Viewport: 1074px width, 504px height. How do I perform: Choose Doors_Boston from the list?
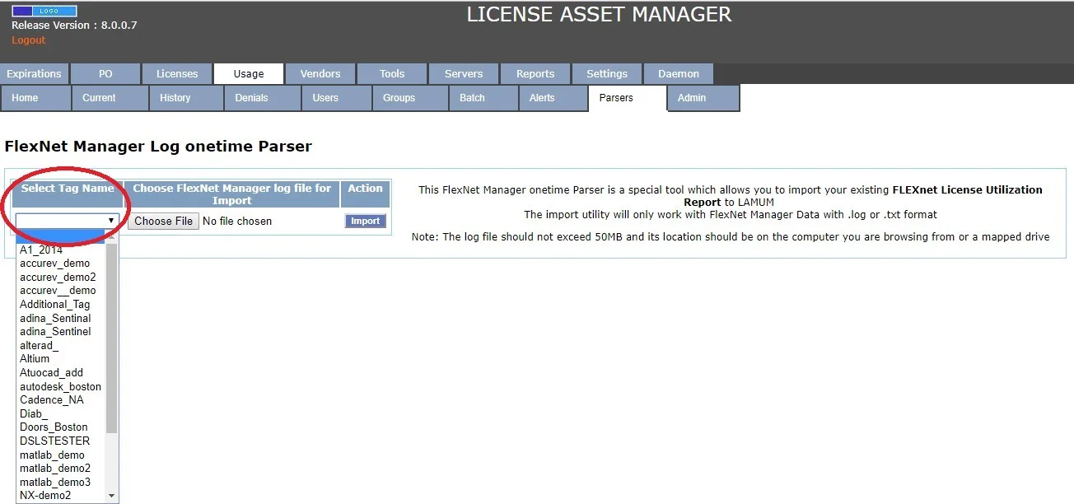(x=62, y=427)
